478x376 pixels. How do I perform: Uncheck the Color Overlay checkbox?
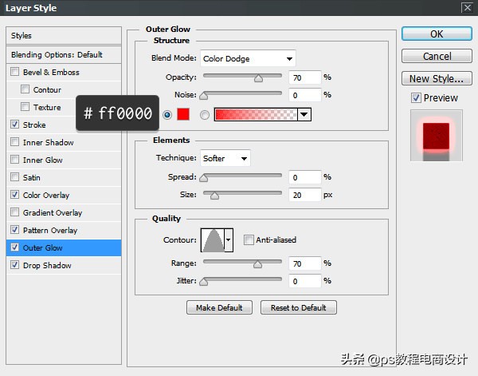click(x=14, y=195)
